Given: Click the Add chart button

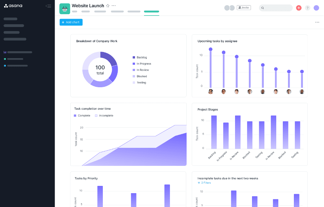Looking at the screenshot, I should [71, 22].
